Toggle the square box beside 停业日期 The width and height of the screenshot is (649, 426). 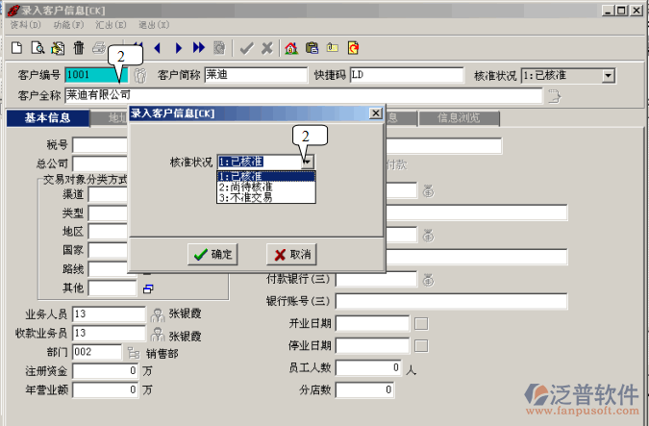point(420,345)
